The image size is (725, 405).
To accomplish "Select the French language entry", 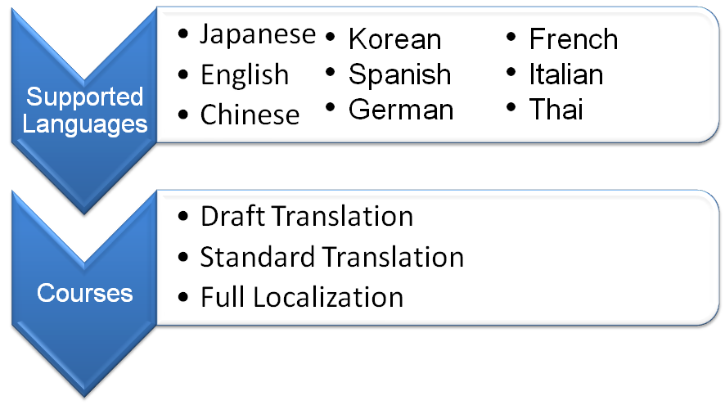I will pyautogui.click(x=574, y=38).
